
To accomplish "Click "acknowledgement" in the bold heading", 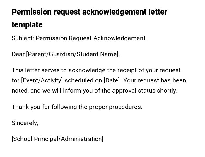I will (114, 12).
